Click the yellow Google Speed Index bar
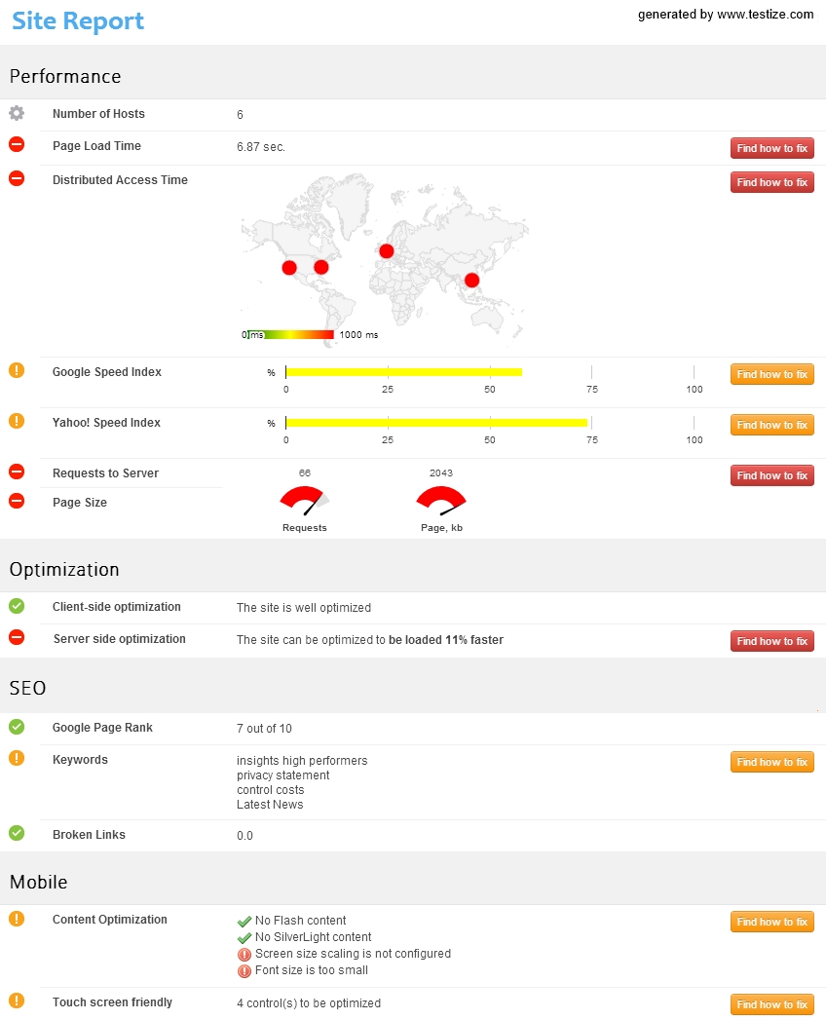 coord(403,372)
